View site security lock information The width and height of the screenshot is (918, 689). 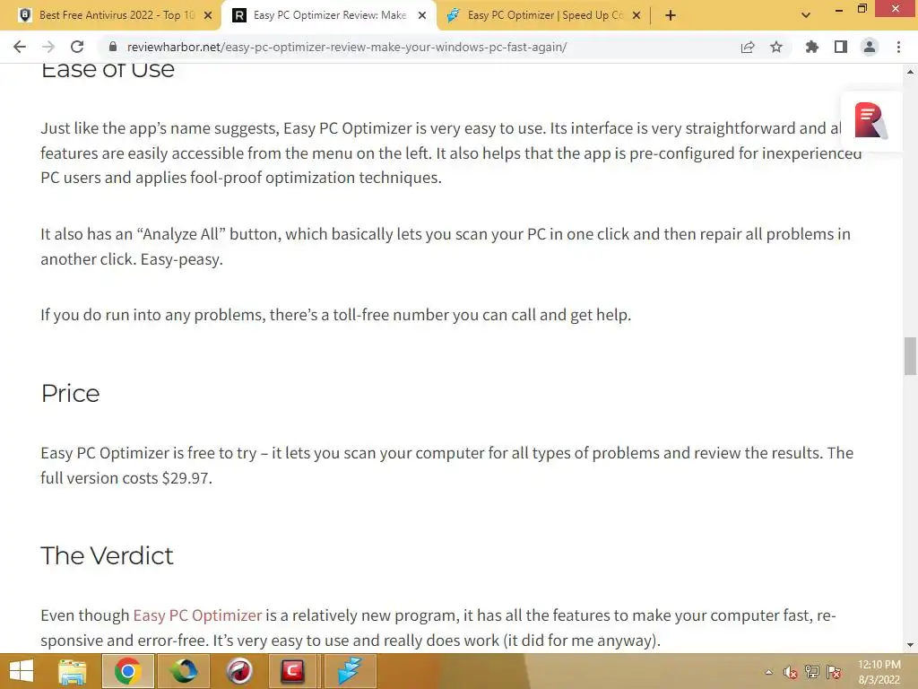click(x=113, y=47)
